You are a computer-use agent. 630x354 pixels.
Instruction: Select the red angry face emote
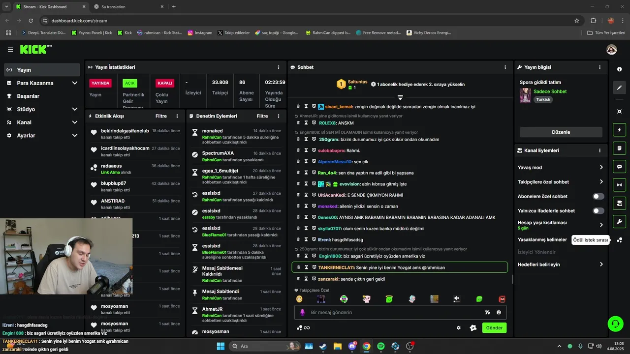point(502,299)
